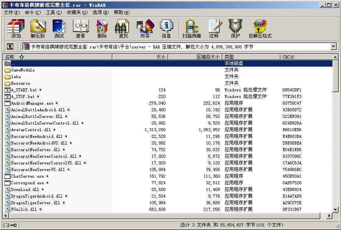Sort by Packed size (压缩后大小) column header
Screen dimensions: 341x230
pos(195,57)
